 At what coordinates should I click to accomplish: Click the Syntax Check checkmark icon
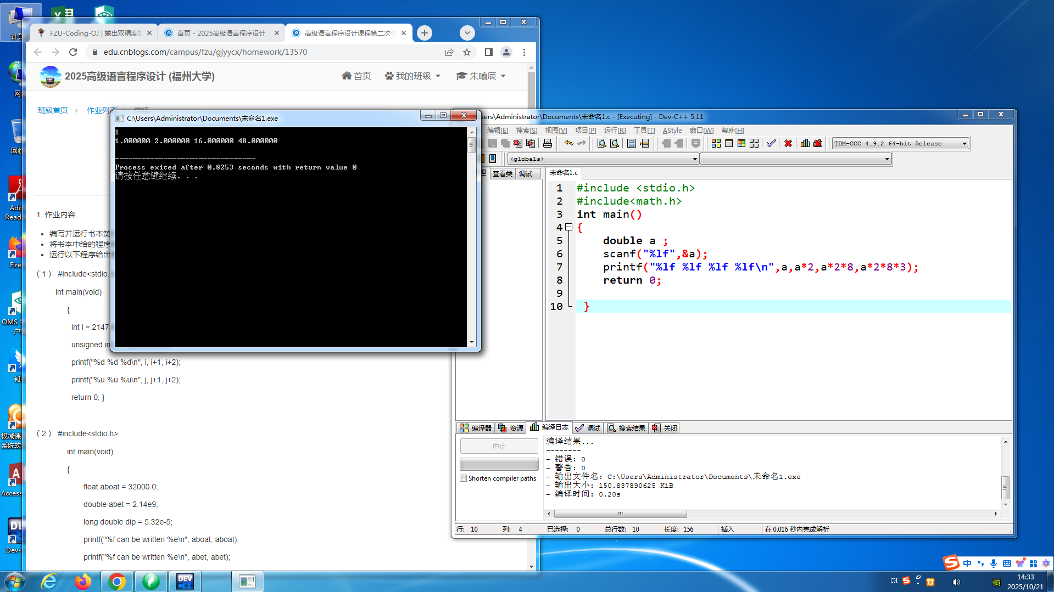click(771, 143)
